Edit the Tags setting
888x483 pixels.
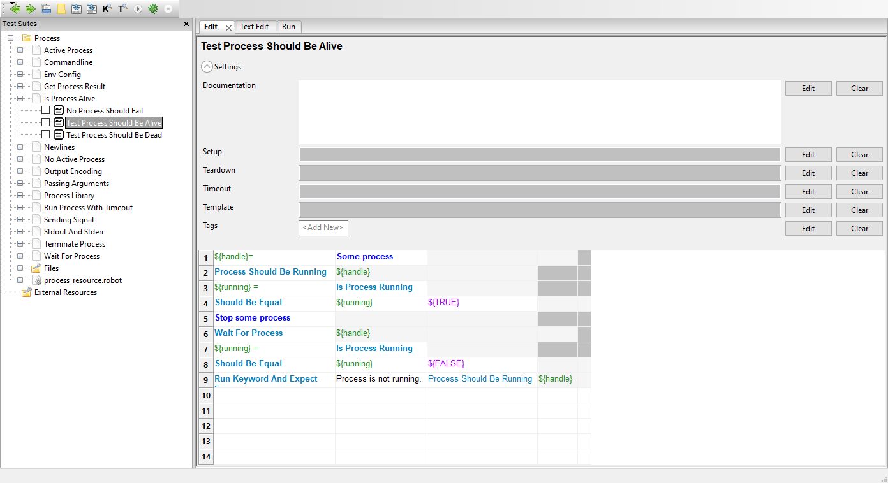(808, 229)
